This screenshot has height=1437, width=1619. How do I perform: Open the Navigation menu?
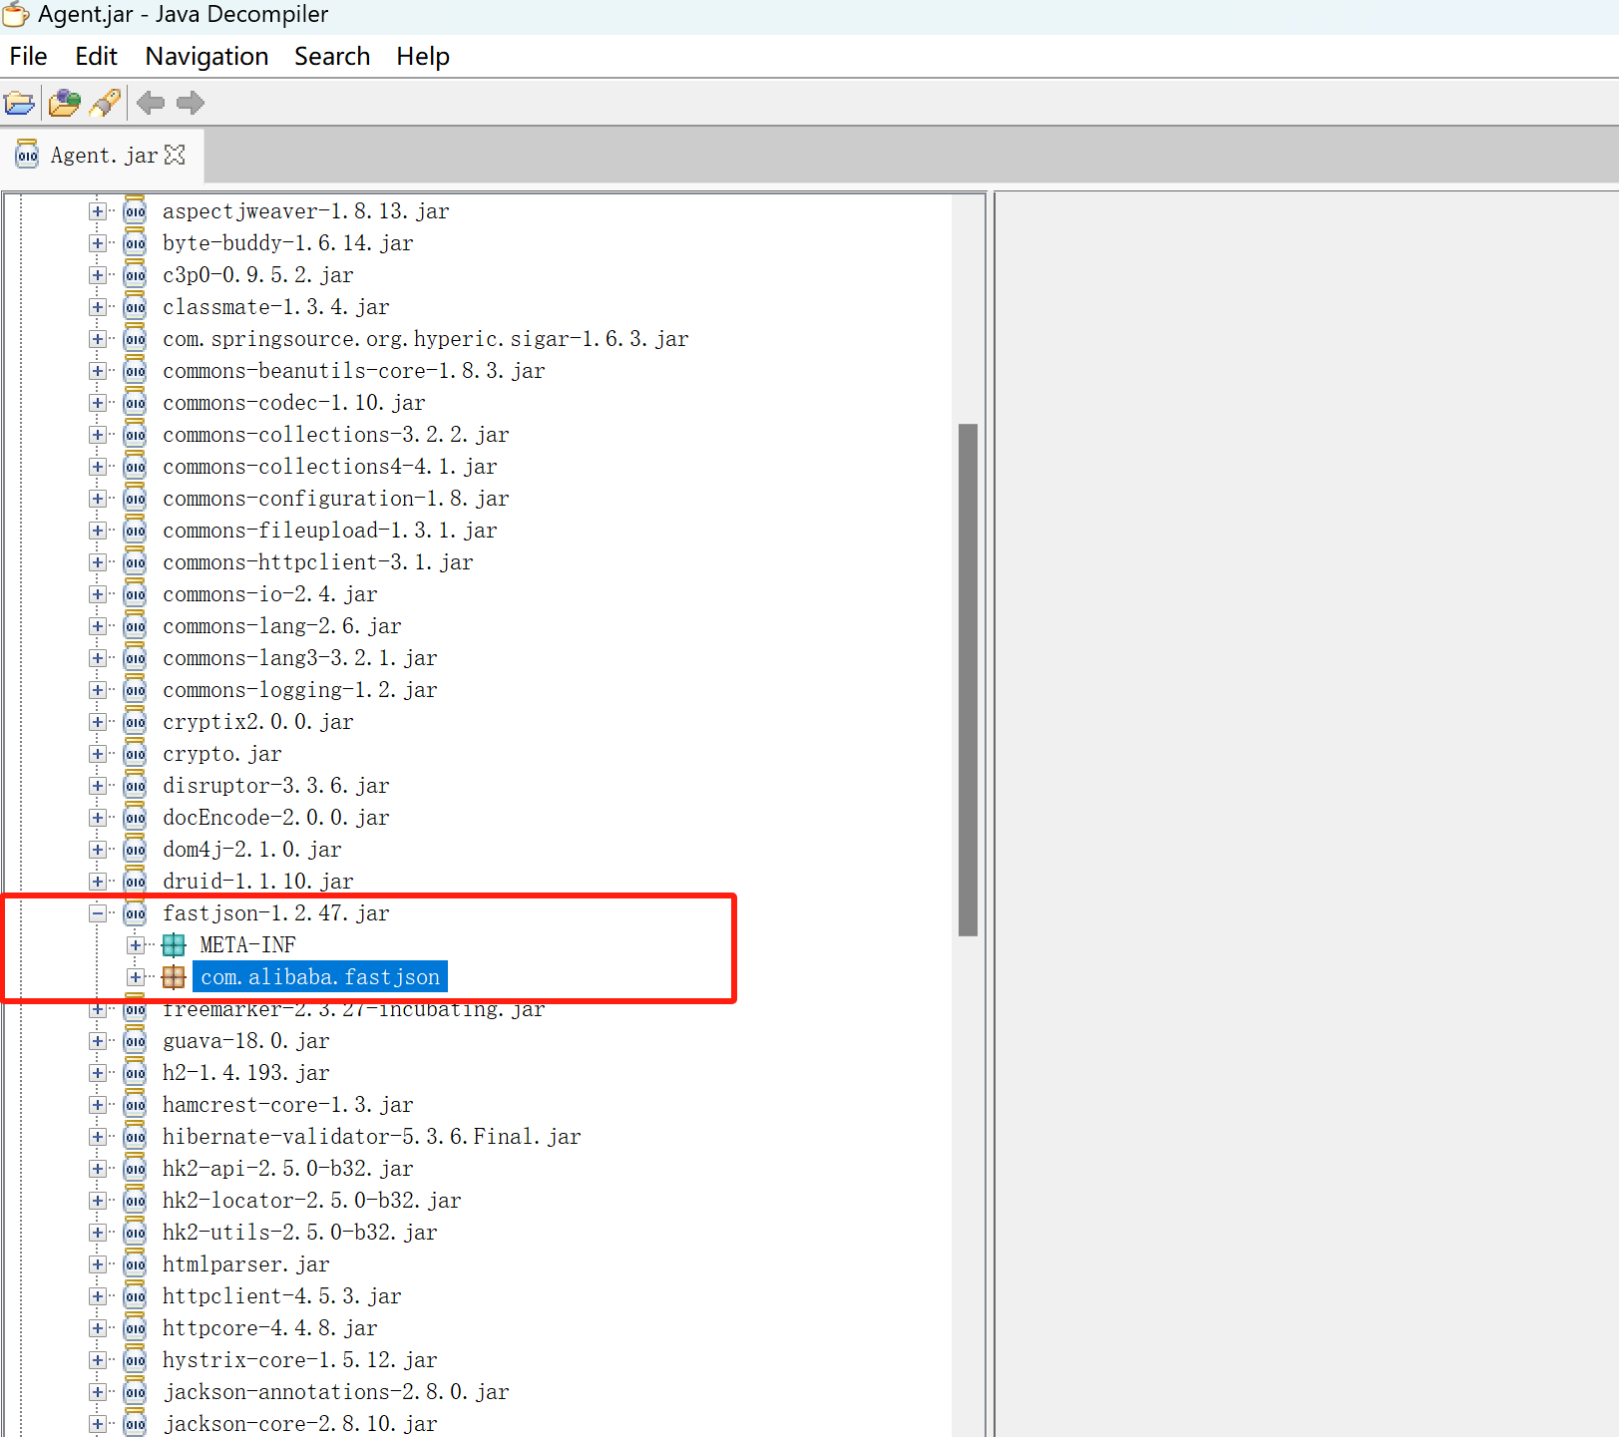point(206,57)
